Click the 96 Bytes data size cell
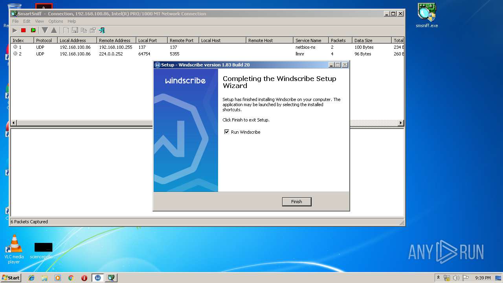Viewport: 503px width, 283px height. [x=363, y=54]
